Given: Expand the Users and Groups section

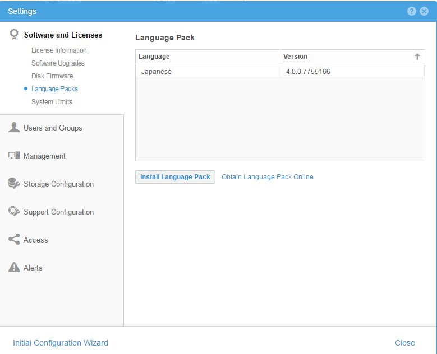Looking at the screenshot, I should pyautogui.click(x=53, y=128).
